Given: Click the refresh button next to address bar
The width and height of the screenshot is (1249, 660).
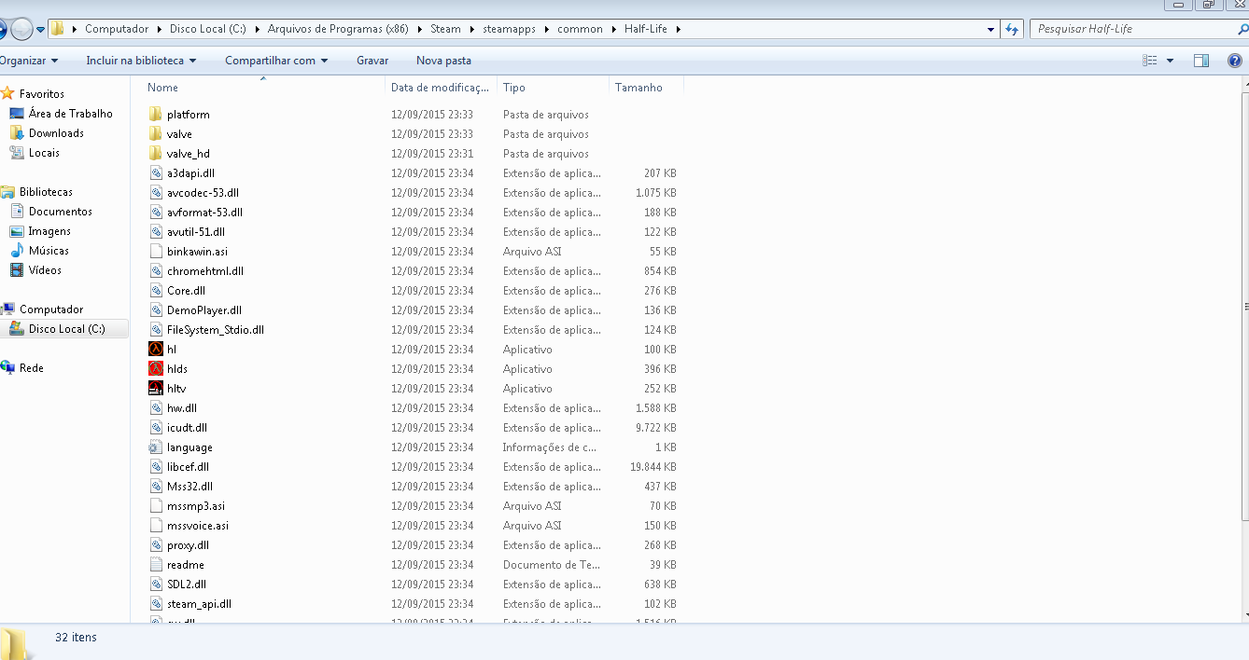Looking at the screenshot, I should [1012, 29].
